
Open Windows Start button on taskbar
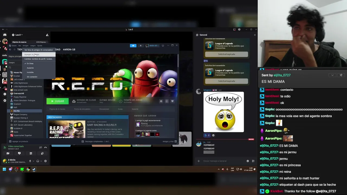(4, 170)
